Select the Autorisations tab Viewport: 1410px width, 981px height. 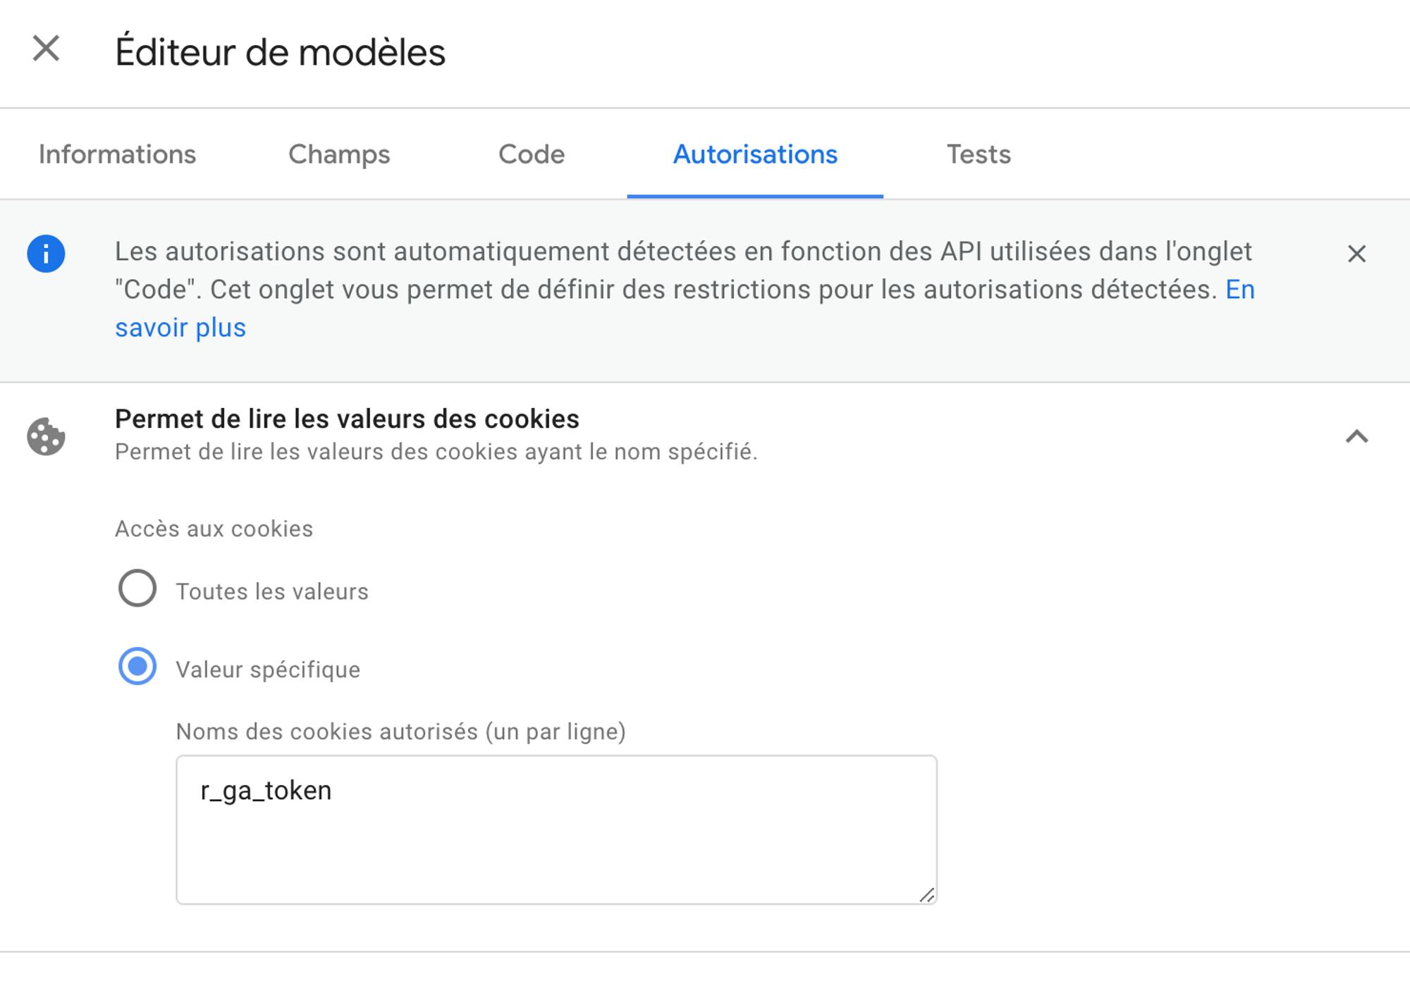(755, 154)
